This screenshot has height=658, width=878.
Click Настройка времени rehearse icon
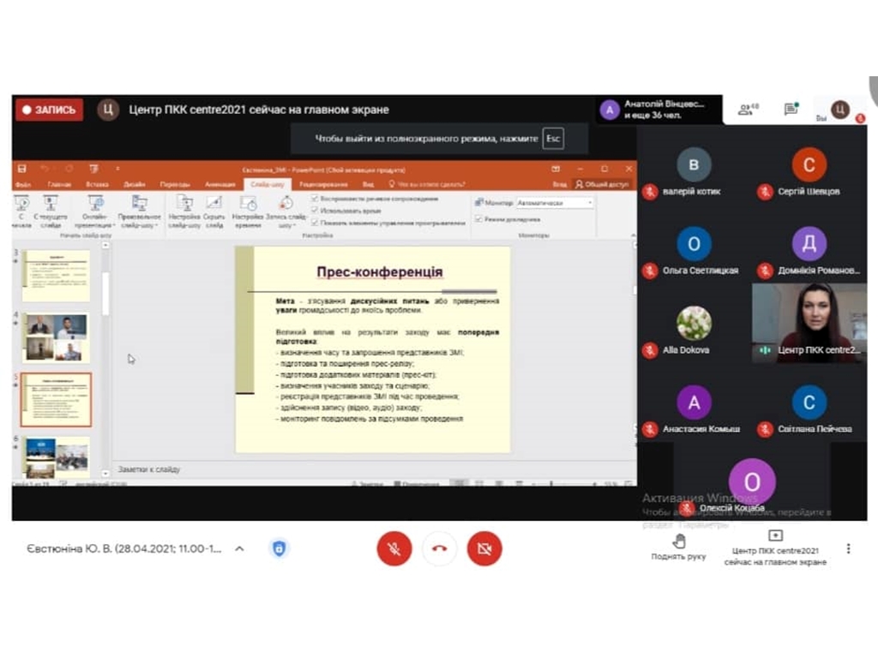tap(248, 212)
